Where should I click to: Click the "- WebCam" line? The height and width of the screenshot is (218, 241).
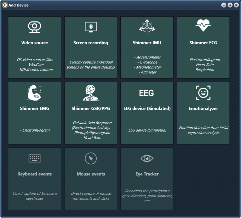35,64
